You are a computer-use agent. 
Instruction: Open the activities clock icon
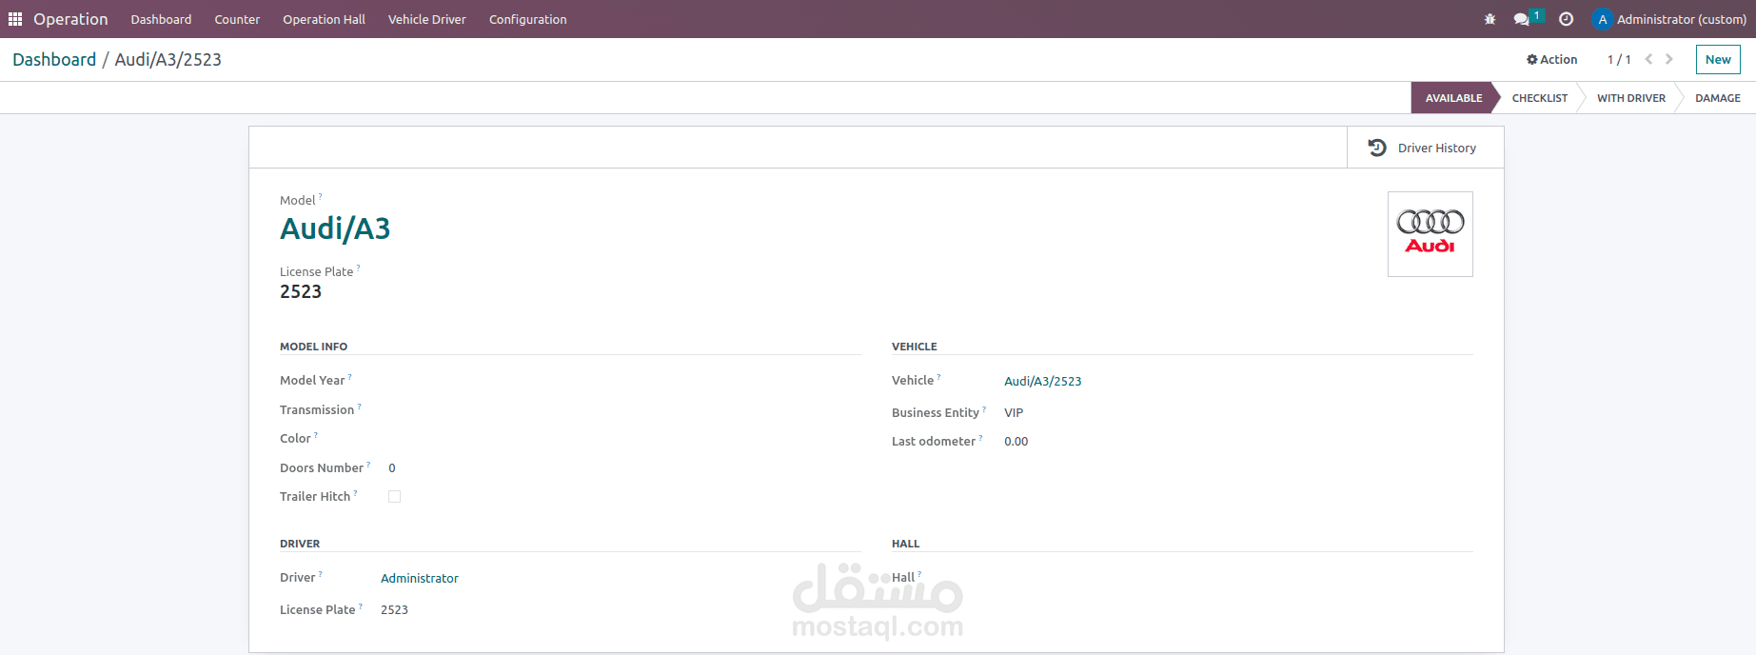[x=1567, y=19]
